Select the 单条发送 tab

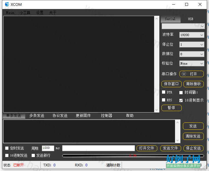14,116
